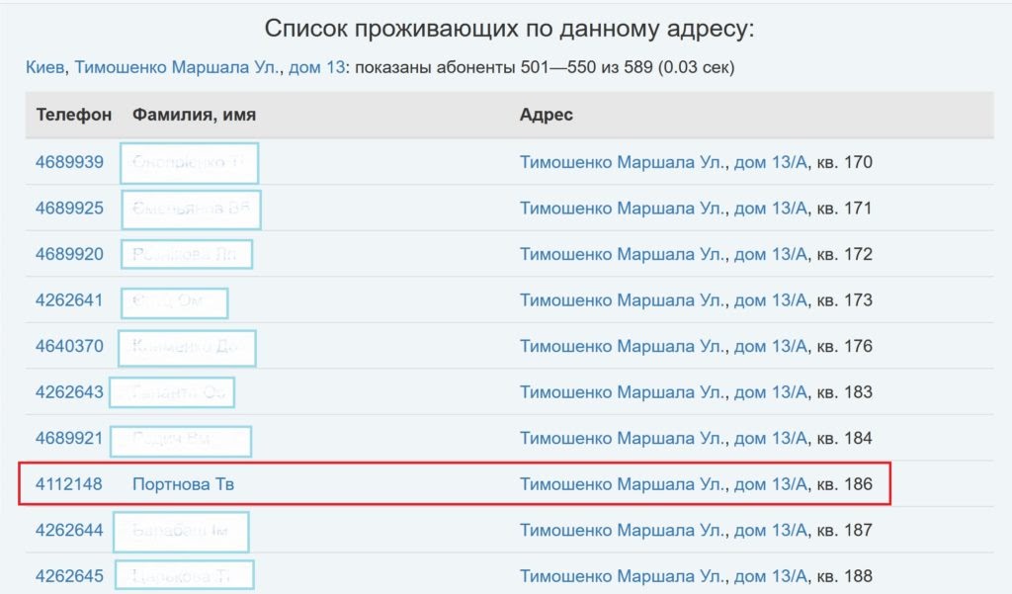Open phone number 4262645

click(69, 575)
